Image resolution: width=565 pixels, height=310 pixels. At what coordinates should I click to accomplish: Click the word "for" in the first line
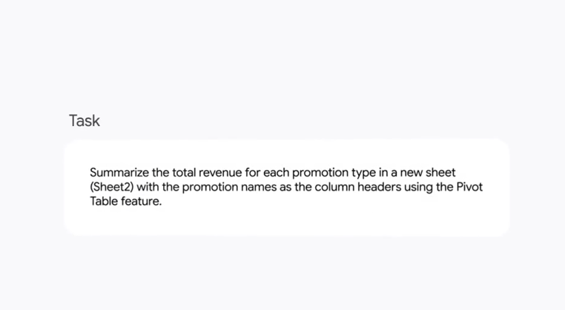262,172
